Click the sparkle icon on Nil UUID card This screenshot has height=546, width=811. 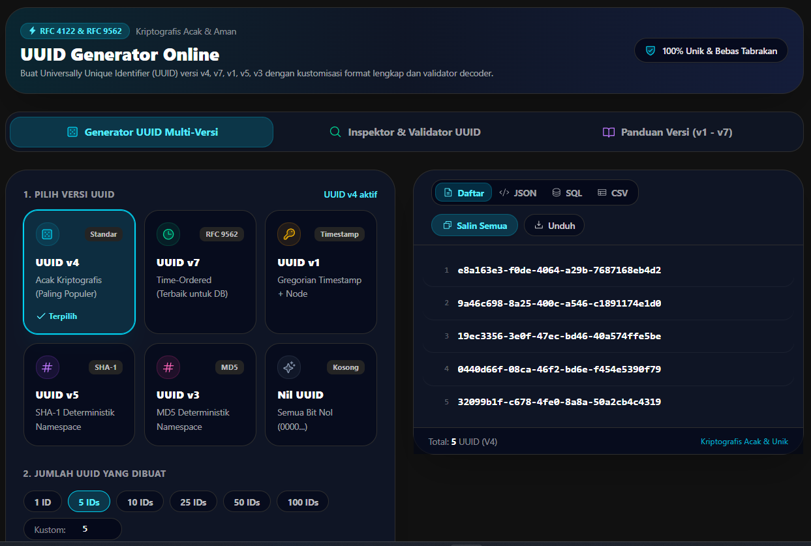(x=289, y=367)
